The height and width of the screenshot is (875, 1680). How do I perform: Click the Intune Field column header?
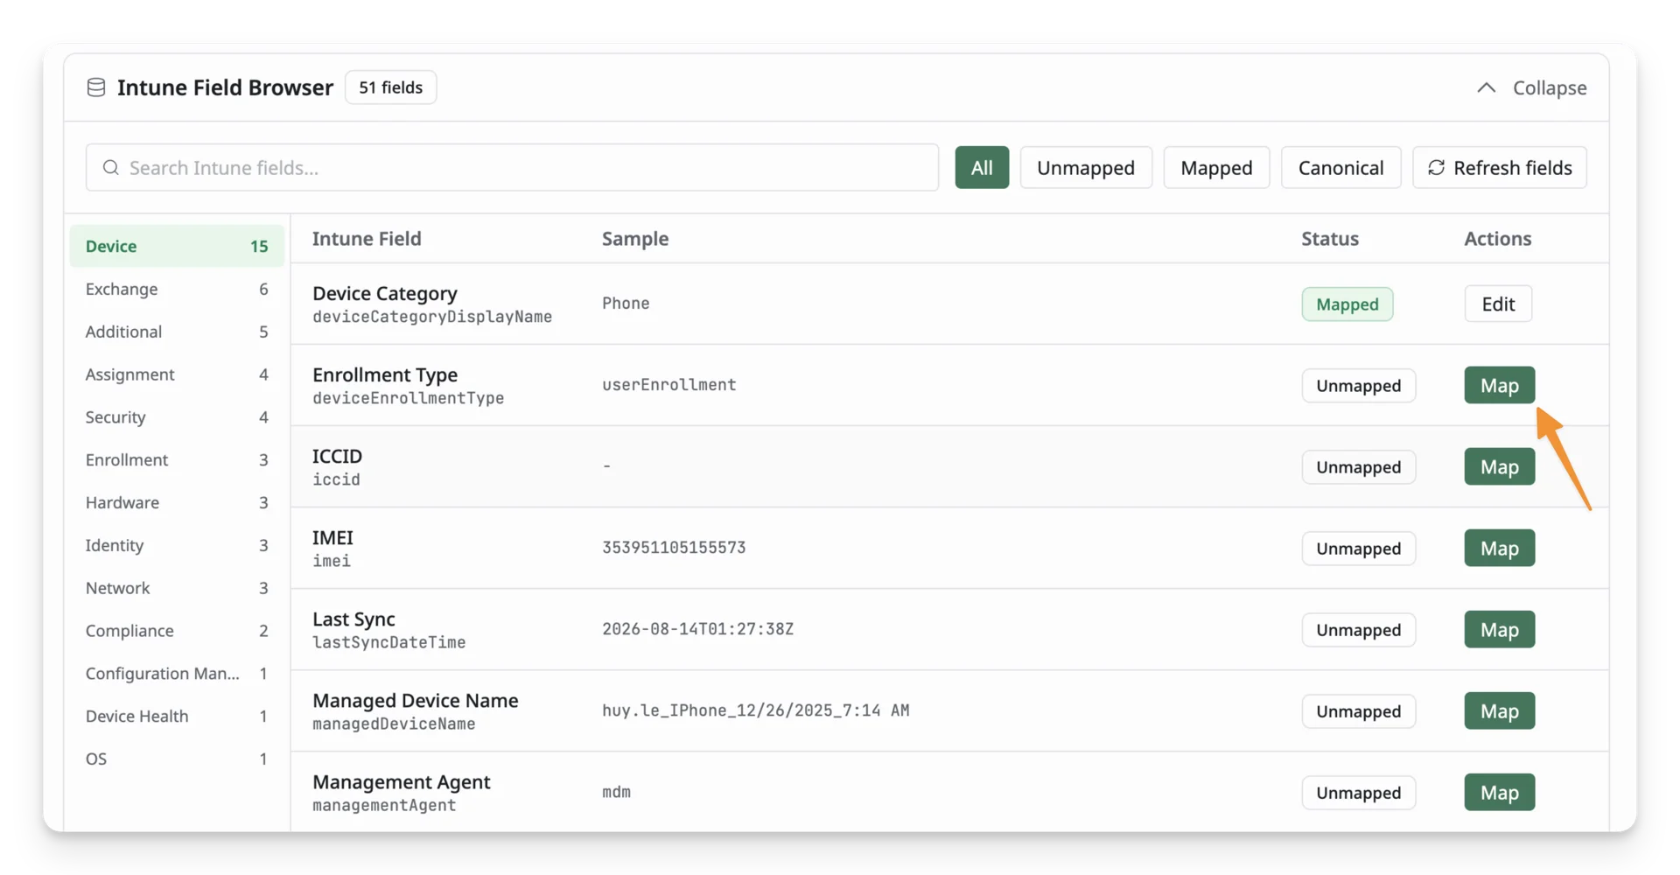click(367, 238)
